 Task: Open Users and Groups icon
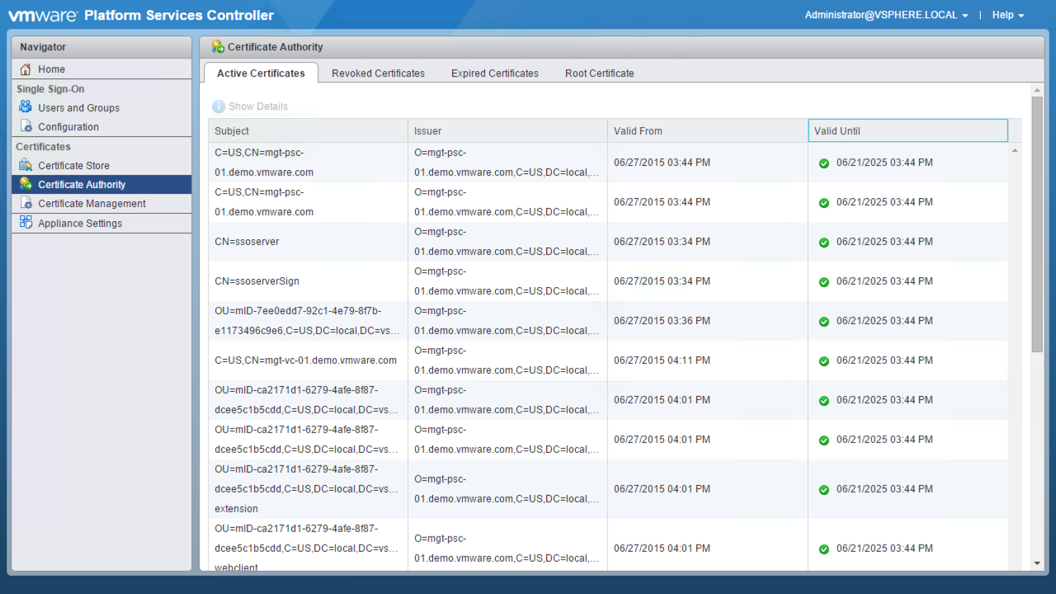click(26, 107)
